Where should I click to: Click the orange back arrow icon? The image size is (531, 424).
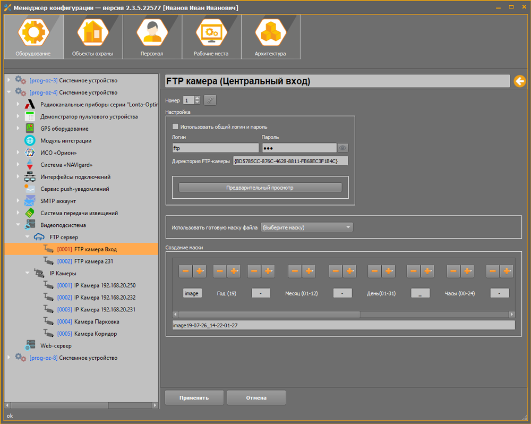click(519, 81)
